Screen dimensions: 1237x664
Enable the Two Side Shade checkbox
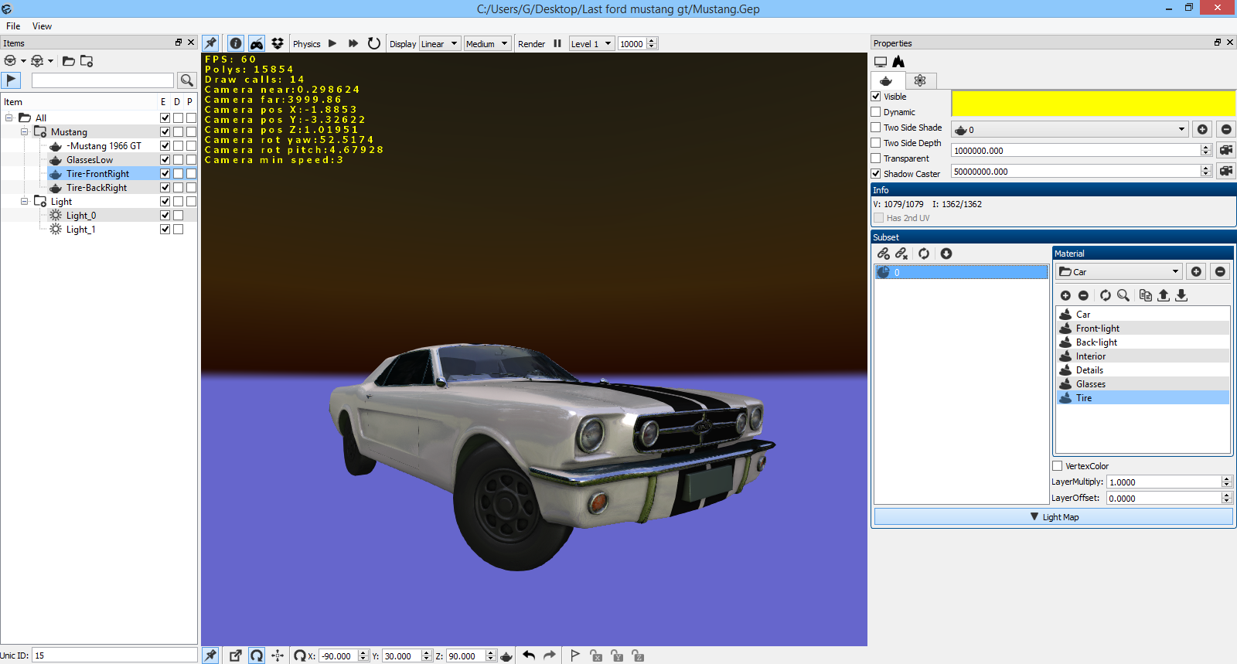click(876, 128)
